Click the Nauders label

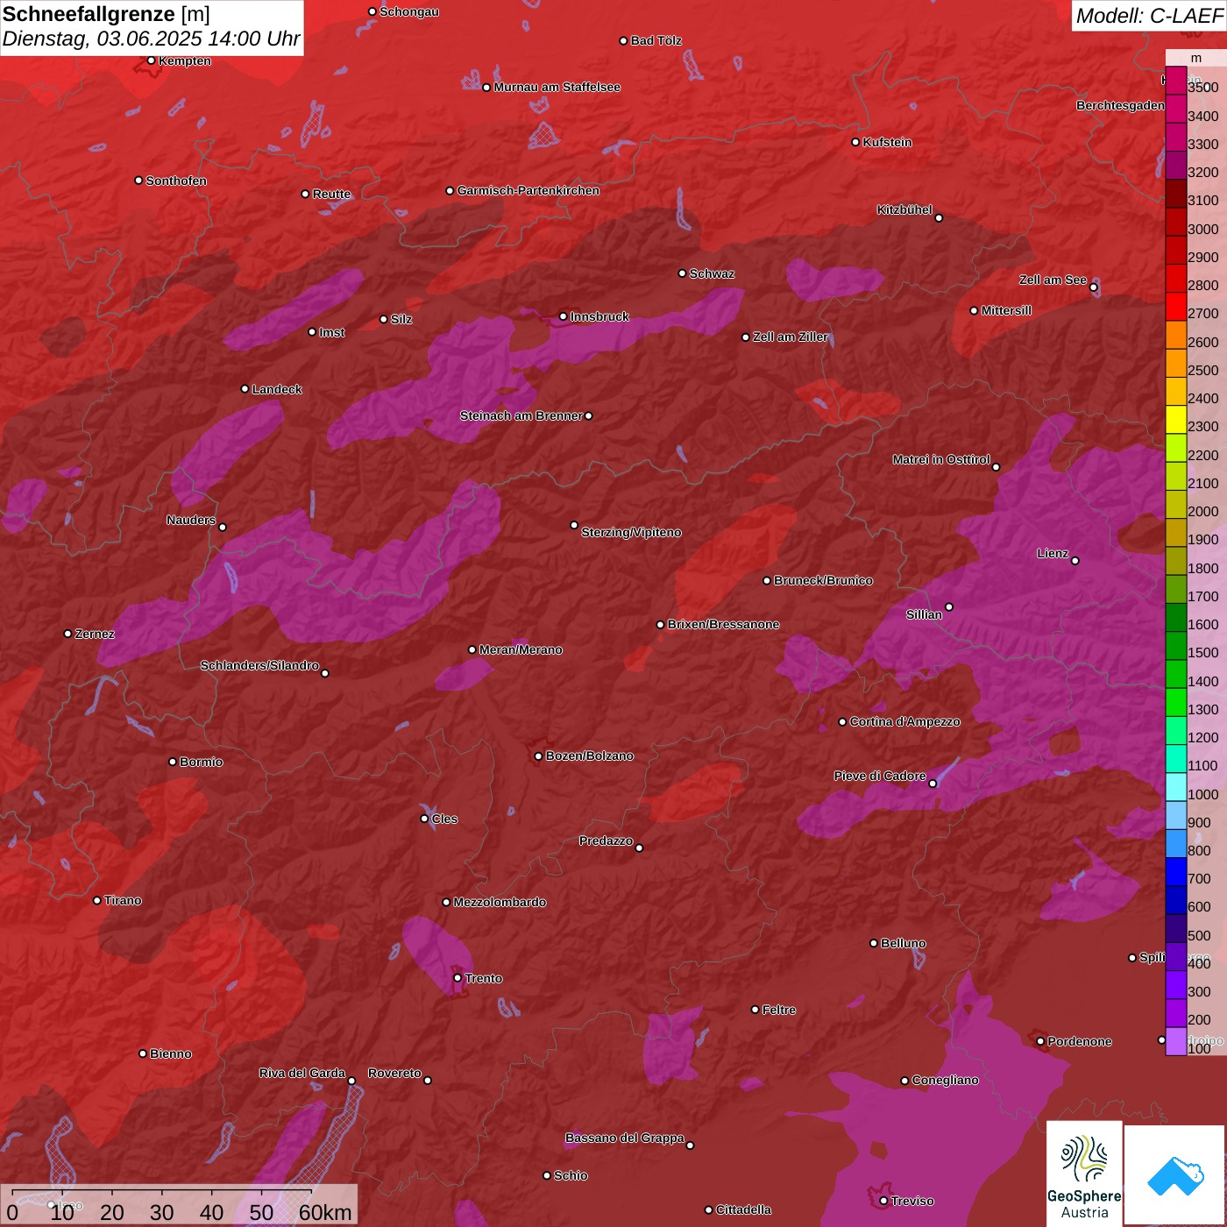pos(191,520)
